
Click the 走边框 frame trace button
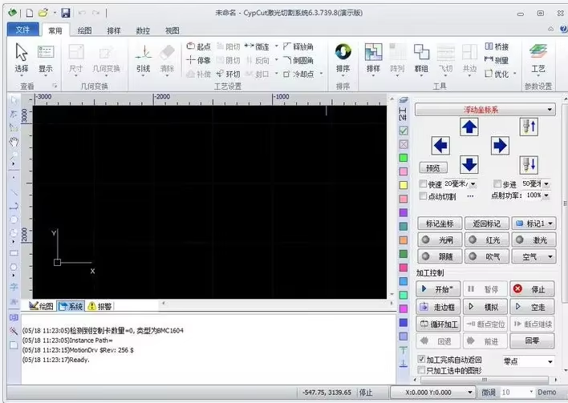point(438,307)
